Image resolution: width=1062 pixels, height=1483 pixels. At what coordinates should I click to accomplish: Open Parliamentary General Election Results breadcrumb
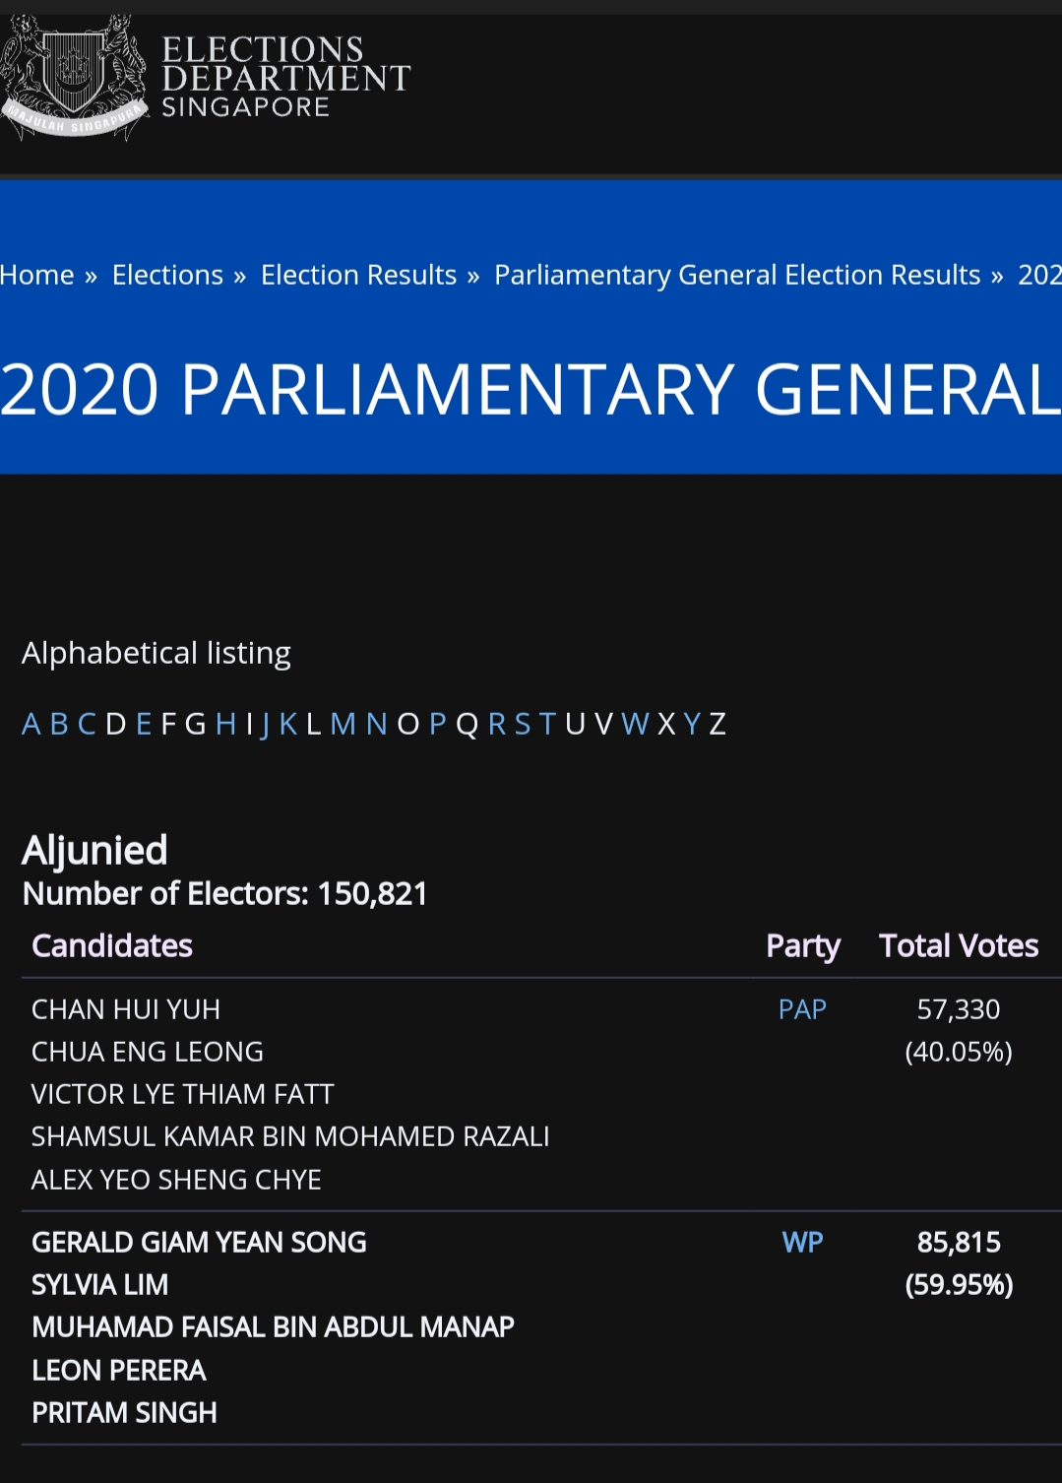click(737, 275)
